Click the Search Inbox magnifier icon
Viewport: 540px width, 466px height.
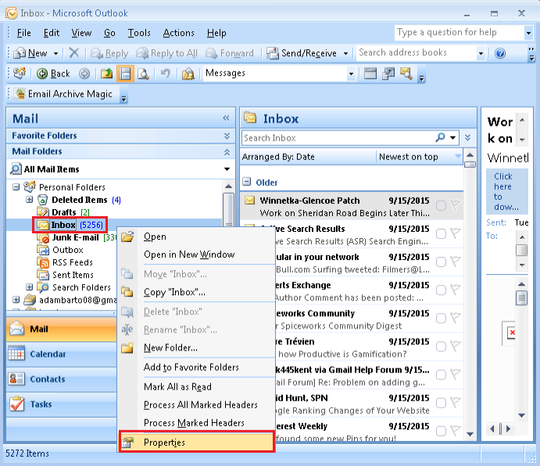click(x=440, y=137)
